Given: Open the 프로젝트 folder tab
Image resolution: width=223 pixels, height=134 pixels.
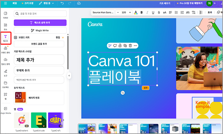Looking at the screenshot, I should 5,85.
